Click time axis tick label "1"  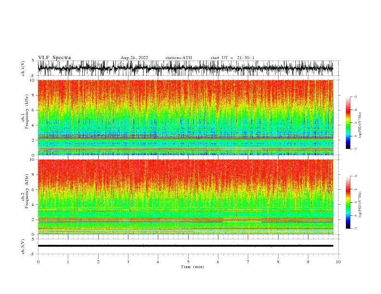click(x=68, y=262)
